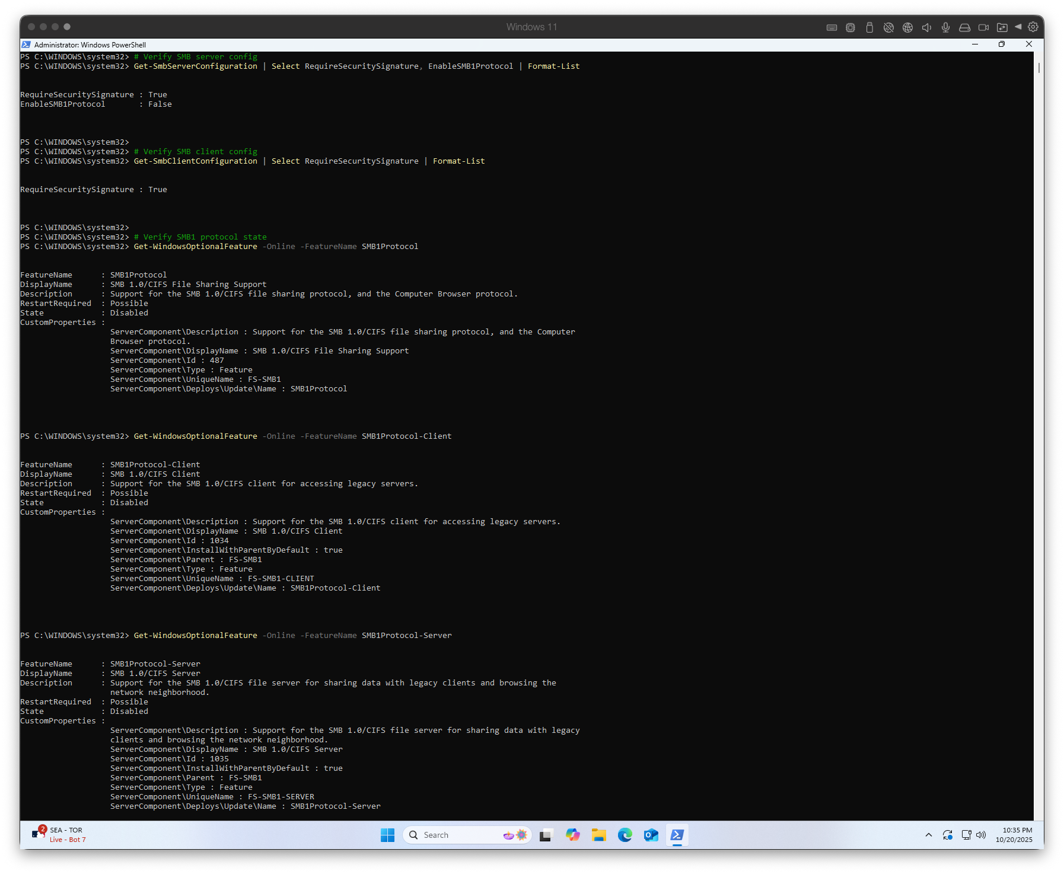Open the virtual keyboard icon in VM toolbar
Screen dimensions: 1064x874
tap(832, 27)
